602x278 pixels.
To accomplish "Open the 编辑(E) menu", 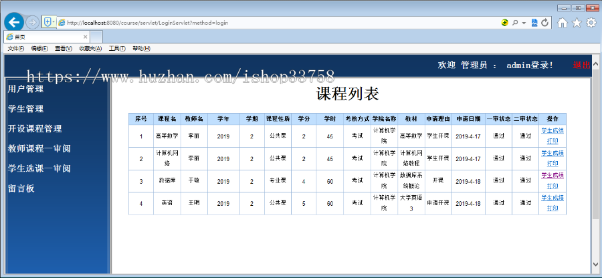I will pos(39,48).
